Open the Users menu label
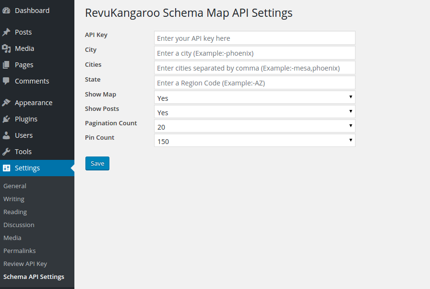This screenshot has width=430, height=289. click(24, 135)
